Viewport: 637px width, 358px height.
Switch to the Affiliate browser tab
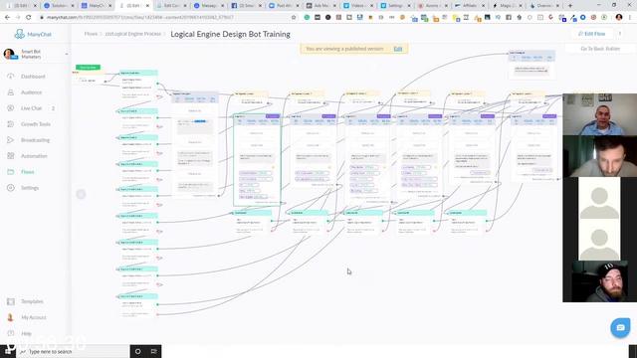pos(469,6)
